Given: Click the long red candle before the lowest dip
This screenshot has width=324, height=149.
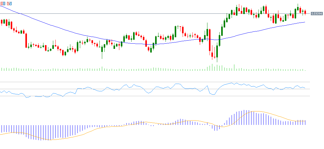Looking at the screenshot, I should pyautogui.click(x=210, y=40).
